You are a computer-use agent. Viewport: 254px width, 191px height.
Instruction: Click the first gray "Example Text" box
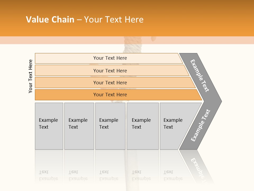click(49, 126)
